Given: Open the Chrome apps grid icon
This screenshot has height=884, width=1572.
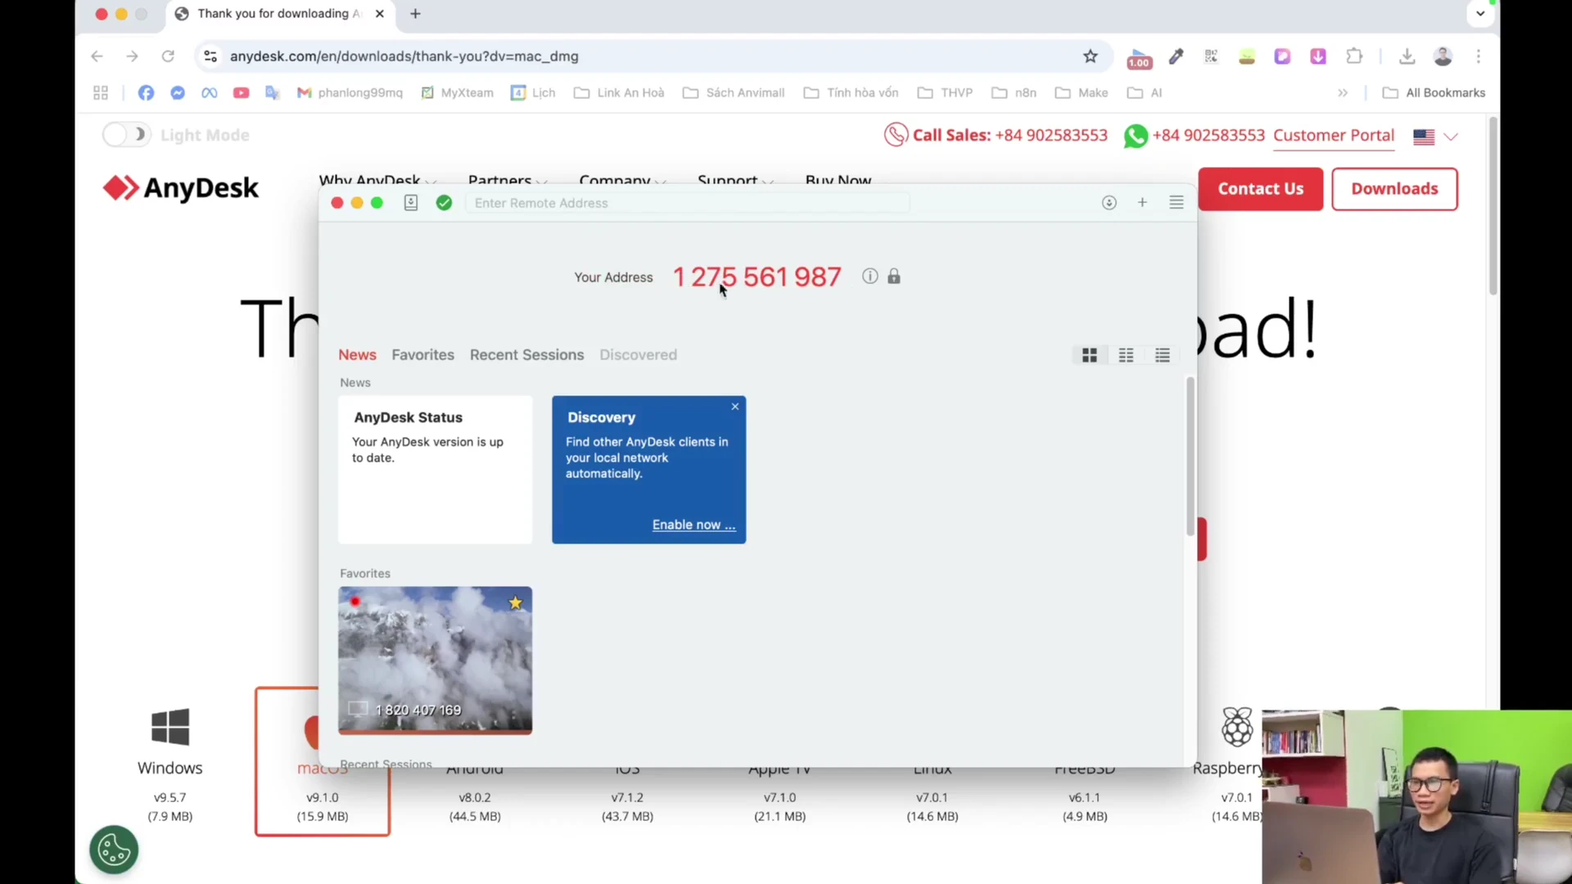Looking at the screenshot, I should [x=101, y=92].
